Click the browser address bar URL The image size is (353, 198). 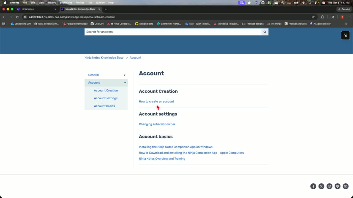pyautogui.click(x=72, y=17)
